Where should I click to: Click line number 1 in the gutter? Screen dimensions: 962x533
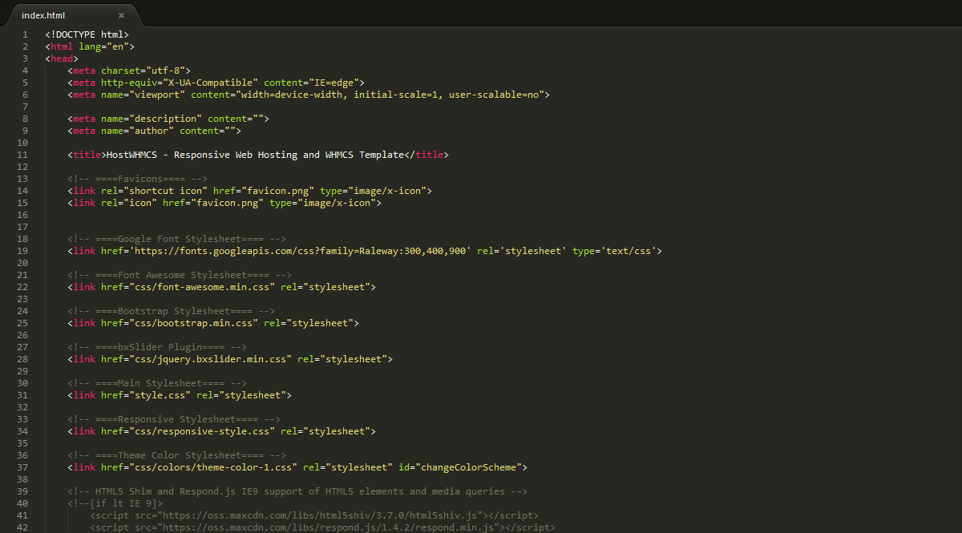click(x=25, y=34)
